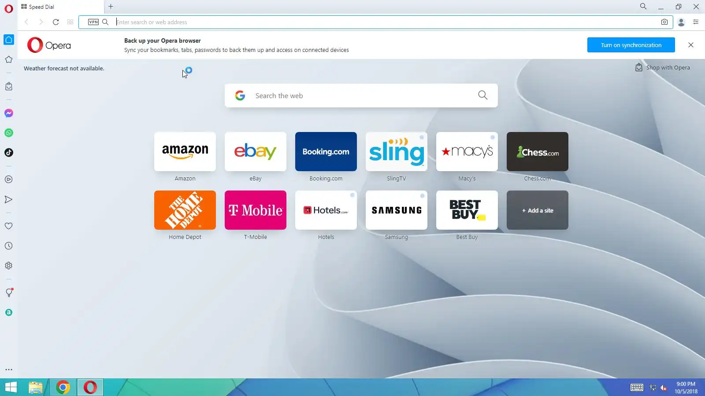The width and height of the screenshot is (705, 396).
Task: Open TikTok in the sidebar
Action: [9, 153]
